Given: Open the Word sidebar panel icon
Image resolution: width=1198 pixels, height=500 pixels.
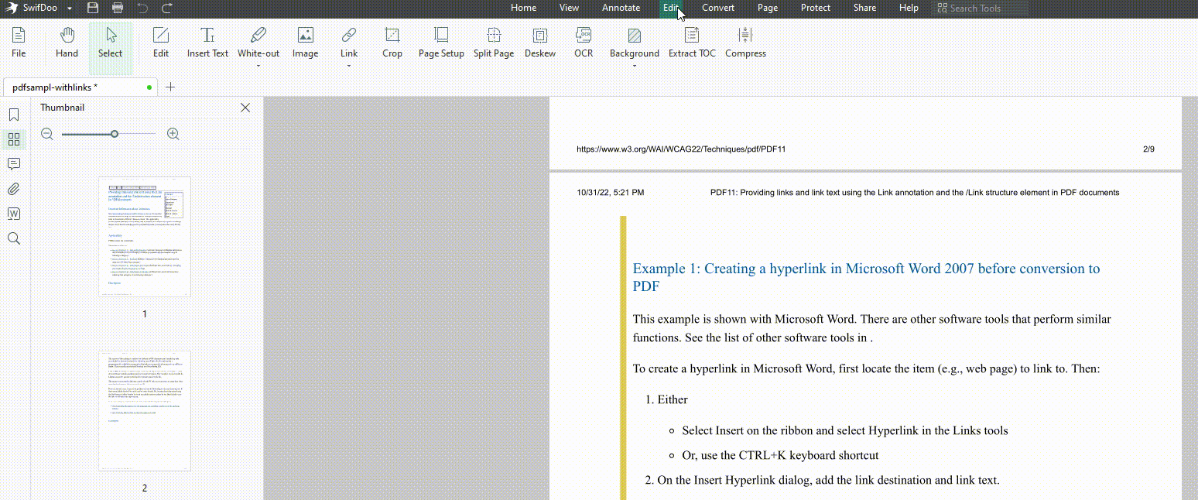Looking at the screenshot, I should click(14, 214).
